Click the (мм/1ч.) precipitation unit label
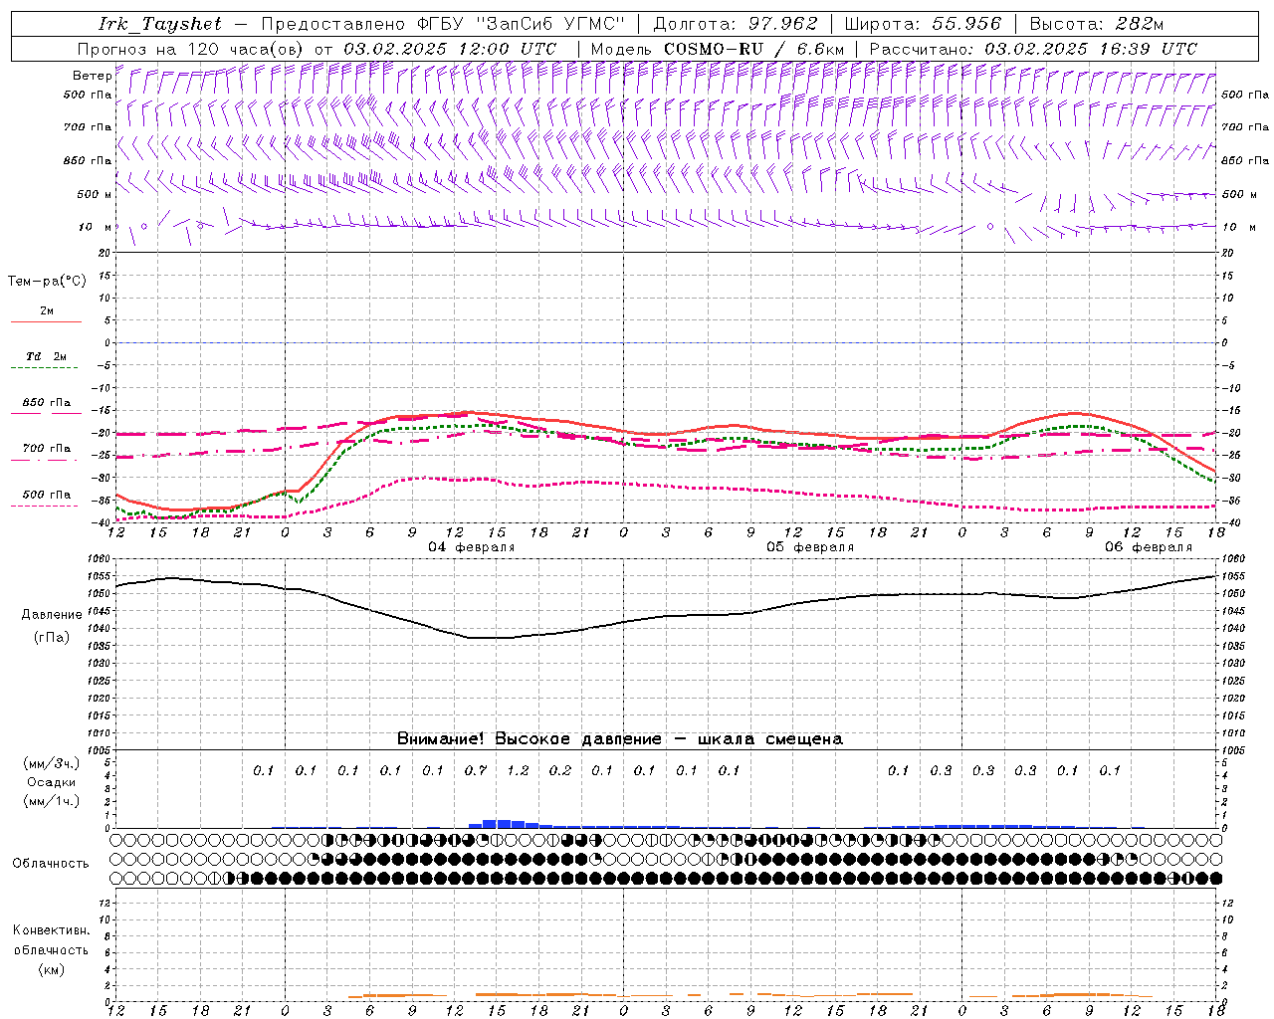This screenshot has height=1019, width=1274. (52, 801)
